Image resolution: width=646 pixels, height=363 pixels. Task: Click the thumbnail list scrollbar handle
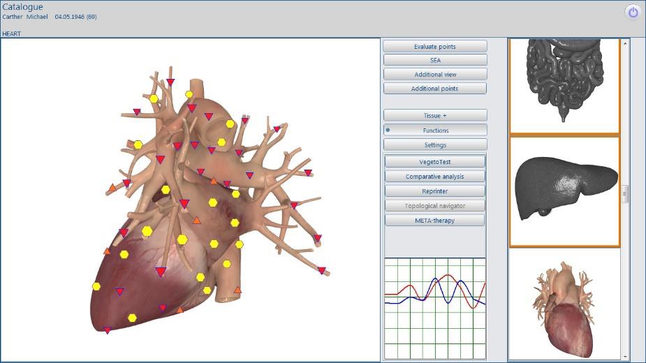[x=626, y=194]
